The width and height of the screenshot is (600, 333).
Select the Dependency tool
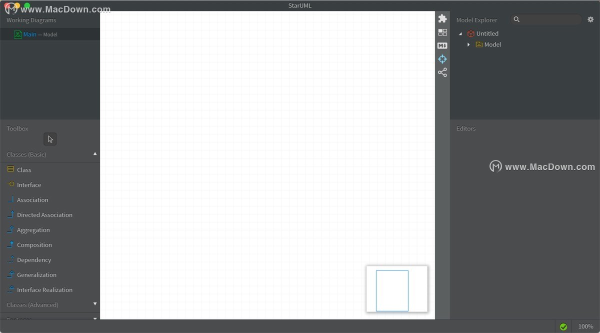[50, 260]
